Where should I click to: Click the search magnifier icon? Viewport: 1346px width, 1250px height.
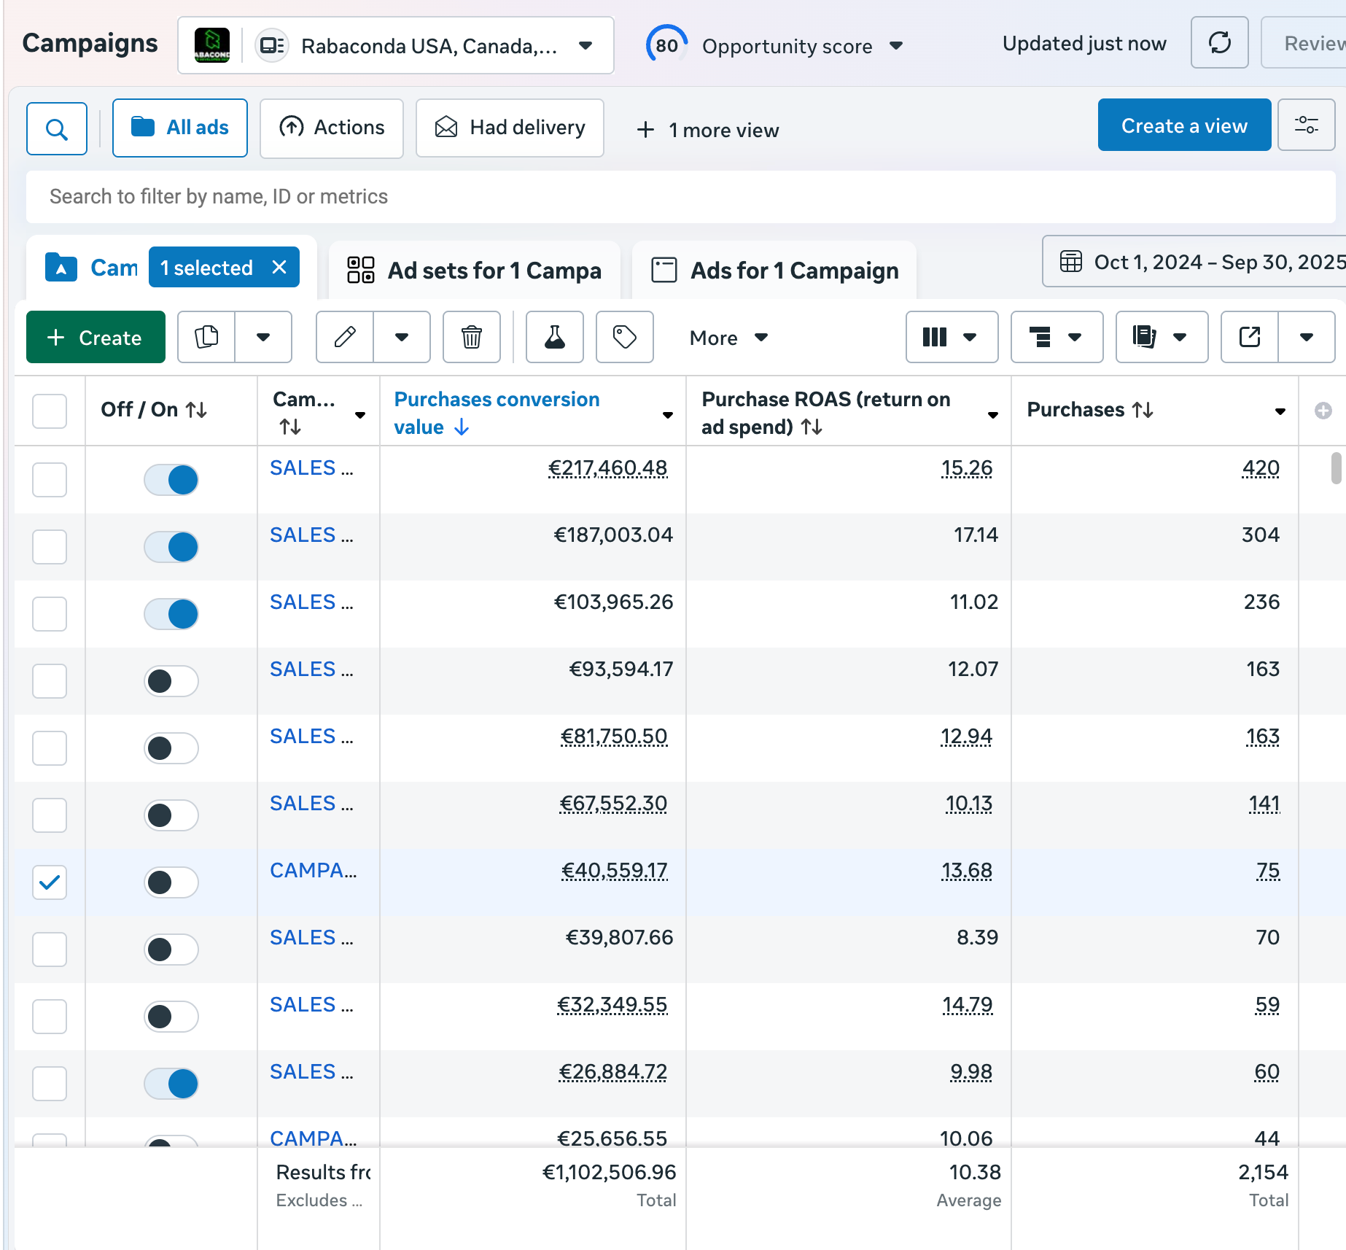click(57, 129)
